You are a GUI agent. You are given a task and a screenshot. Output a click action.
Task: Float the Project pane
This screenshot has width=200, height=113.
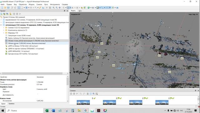pyautogui.click(x=64, y=11)
